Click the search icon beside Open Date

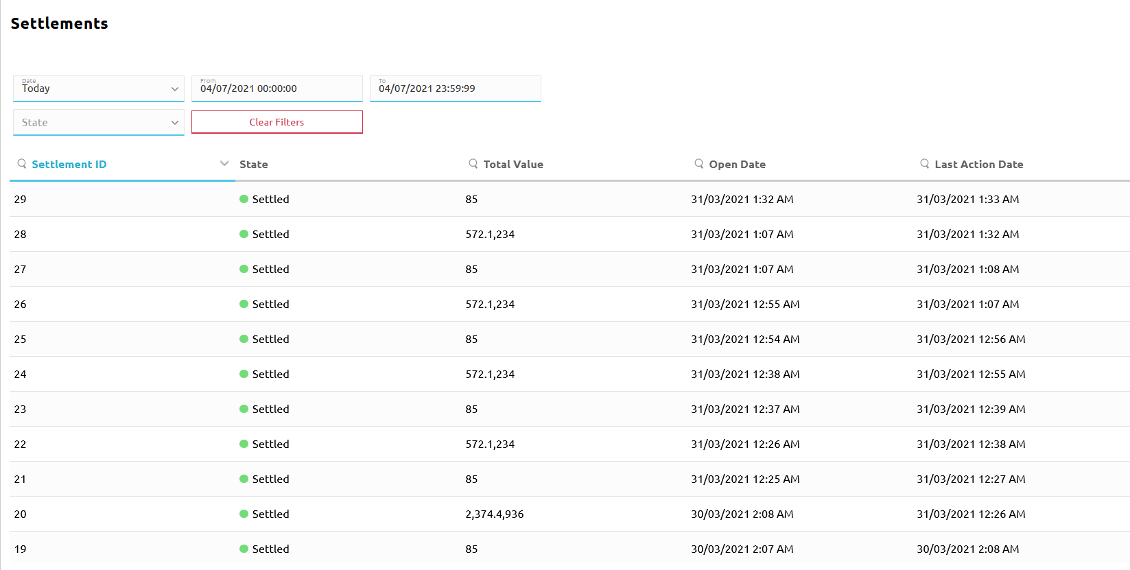tap(699, 164)
